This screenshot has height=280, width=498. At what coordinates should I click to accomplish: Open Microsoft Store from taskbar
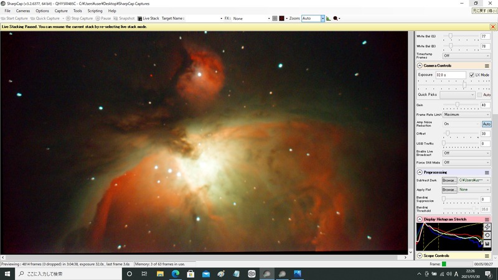tap(190, 274)
